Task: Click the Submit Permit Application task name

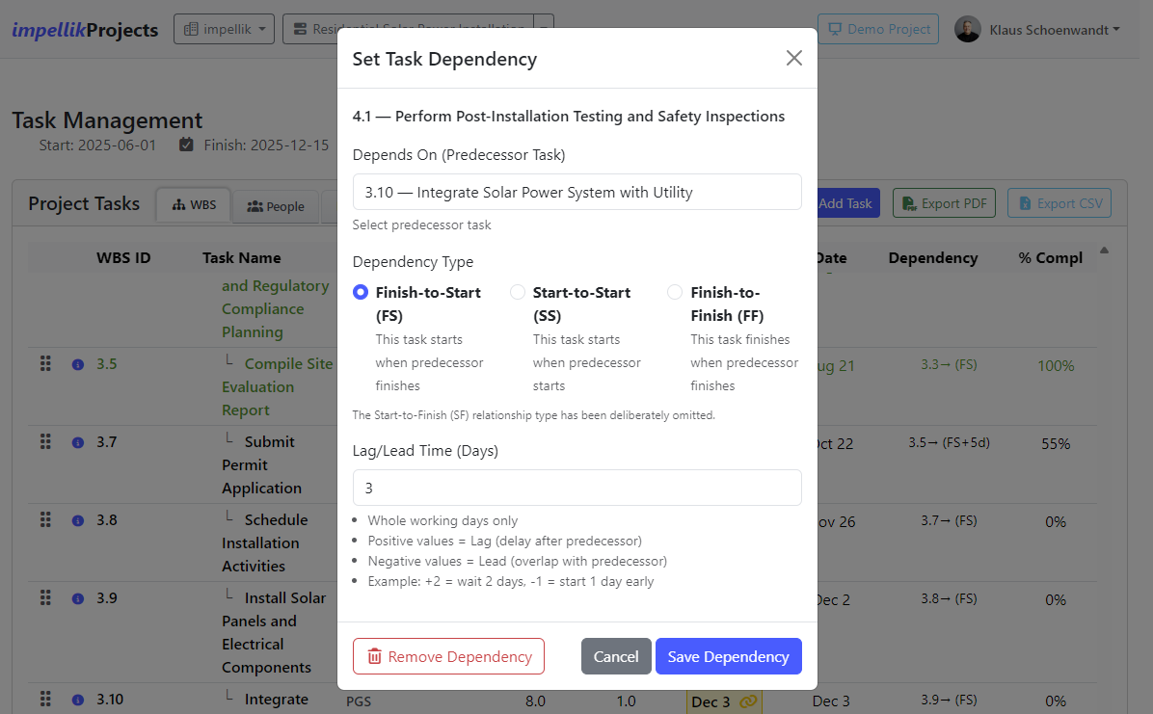Action: click(x=262, y=464)
